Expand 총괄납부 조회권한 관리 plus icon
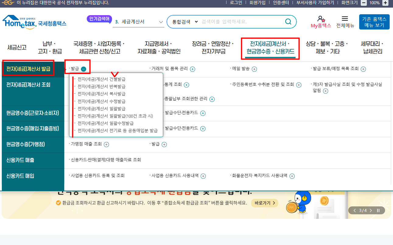 pos(212,99)
